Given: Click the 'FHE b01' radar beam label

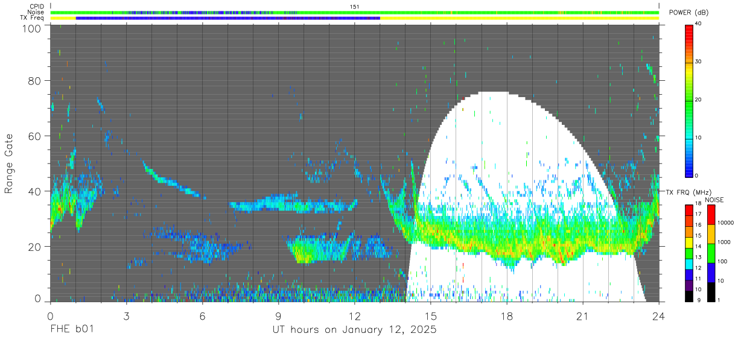Looking at the screenshot, I should point(72,330).
